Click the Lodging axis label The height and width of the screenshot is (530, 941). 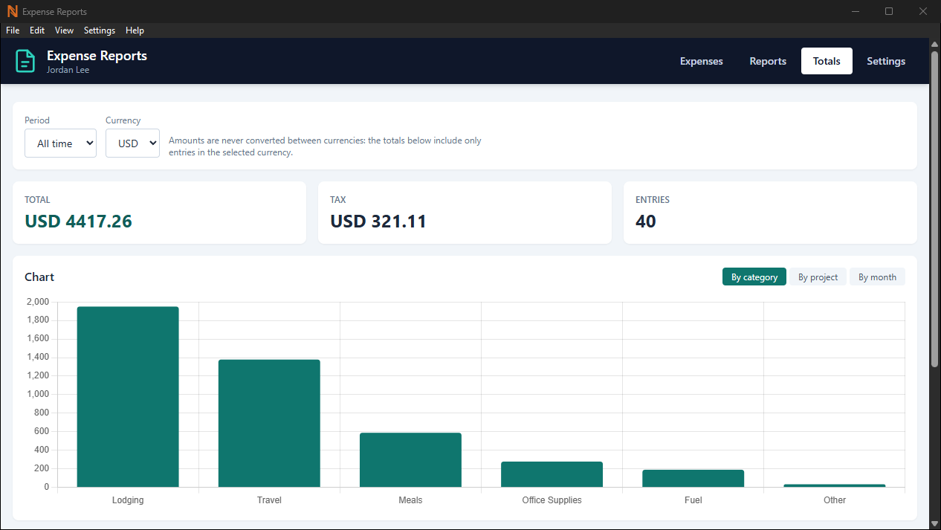(x=128, y=500)
